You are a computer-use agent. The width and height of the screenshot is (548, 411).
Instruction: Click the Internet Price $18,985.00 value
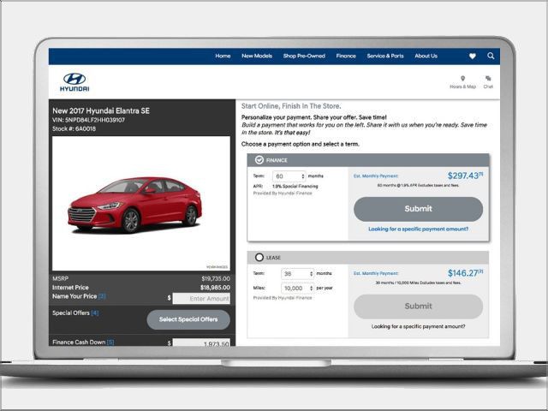[215, 288]
